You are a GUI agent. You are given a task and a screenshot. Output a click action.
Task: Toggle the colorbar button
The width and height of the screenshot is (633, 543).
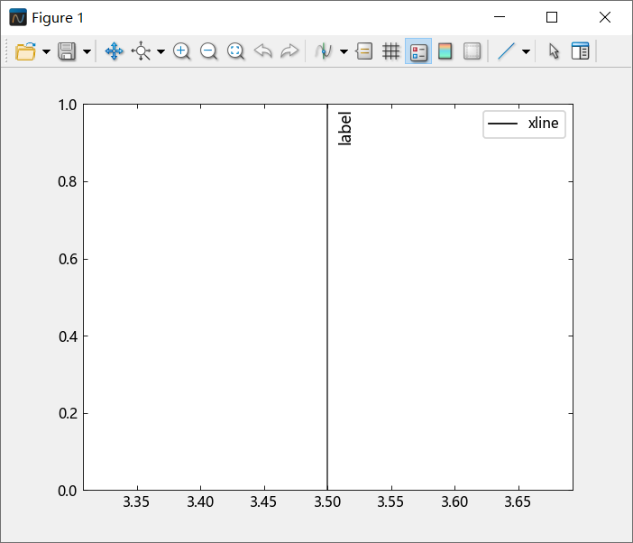point(445,51)
